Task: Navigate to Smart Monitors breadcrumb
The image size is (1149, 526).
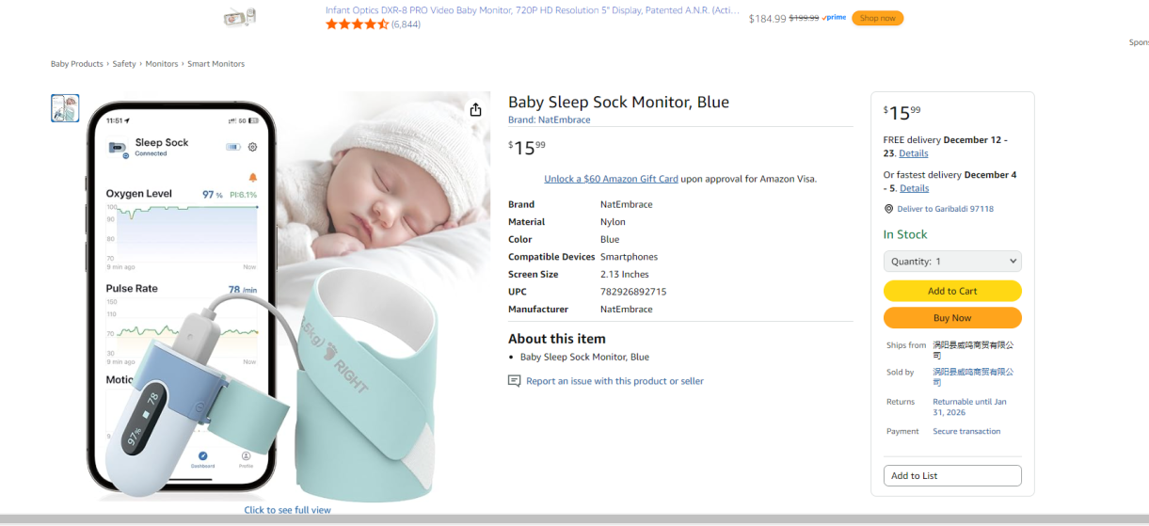Action: (x=215, y=64)
